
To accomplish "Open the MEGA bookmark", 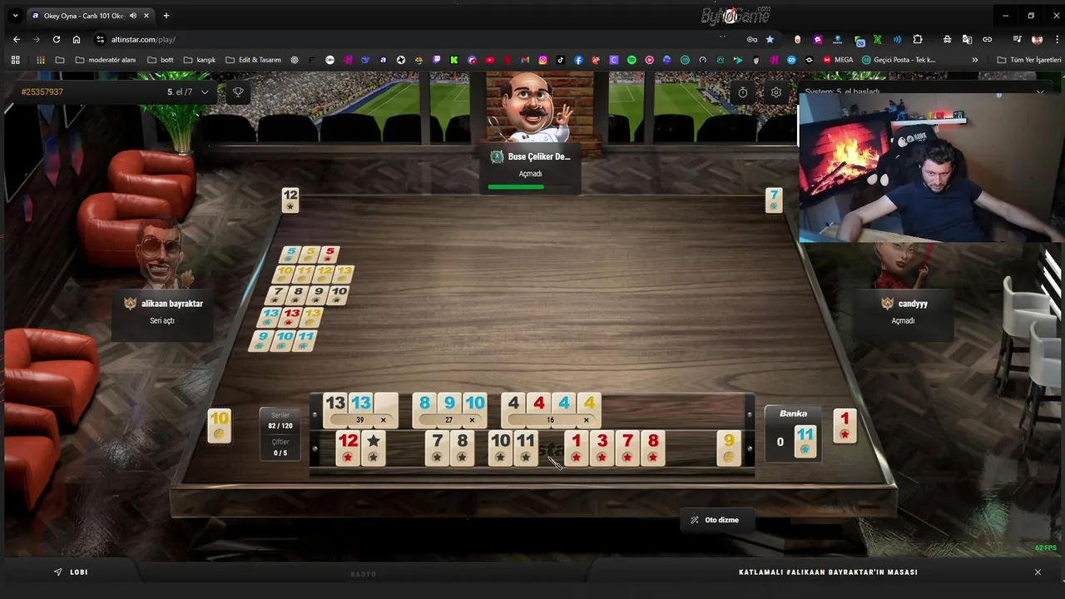I will click(838, 60).
